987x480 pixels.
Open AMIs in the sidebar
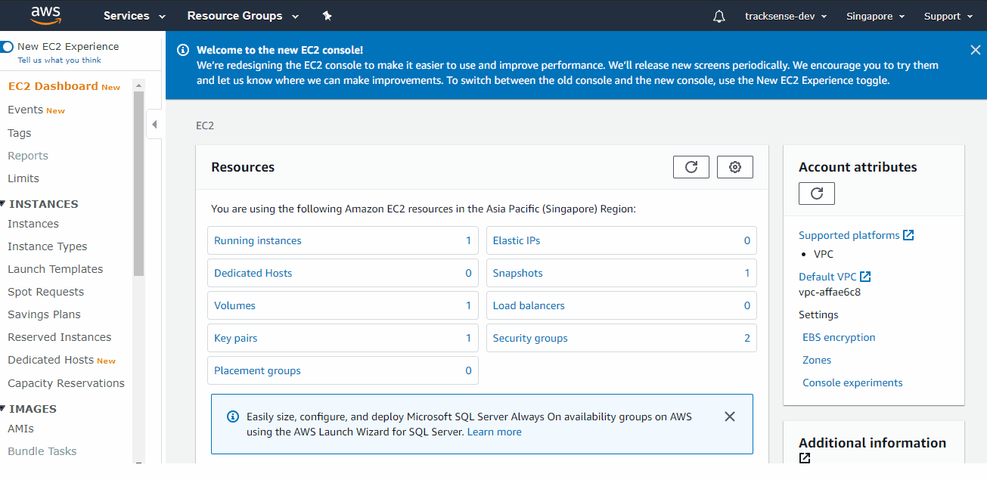(20, 429)
